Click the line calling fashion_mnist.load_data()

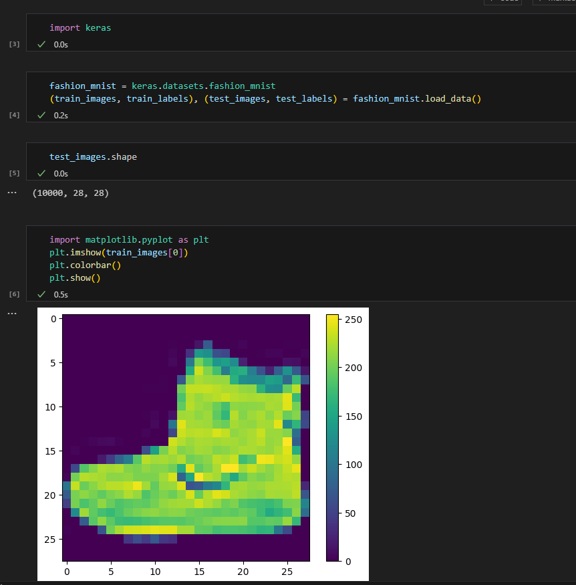[265, 99]
